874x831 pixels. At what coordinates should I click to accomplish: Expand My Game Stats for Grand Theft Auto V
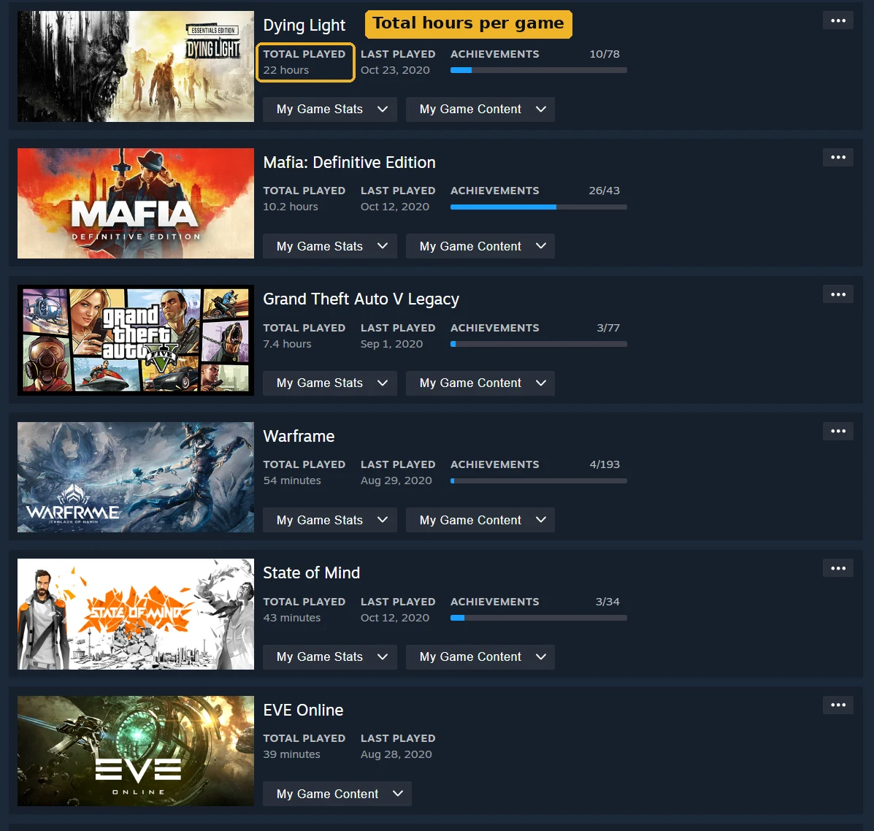(330, 383)
